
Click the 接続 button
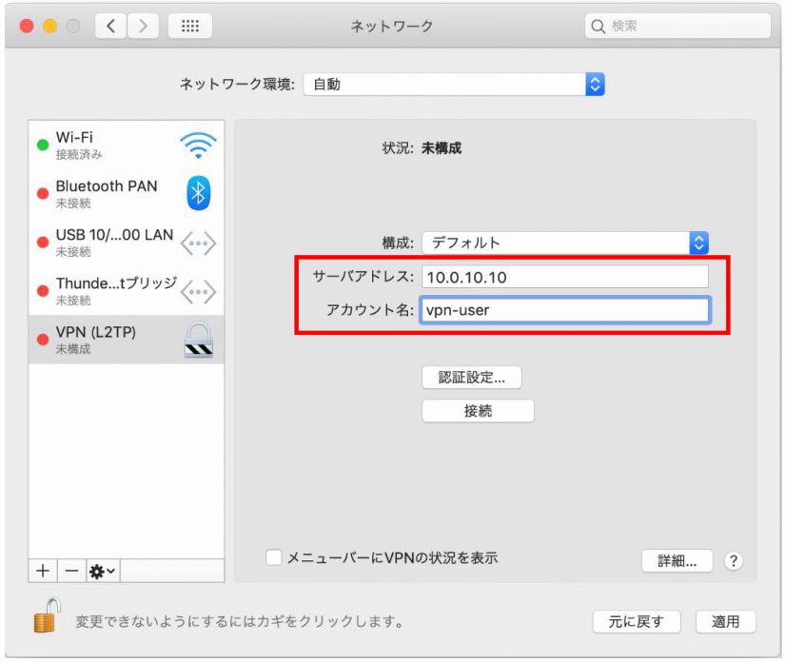[x=478, y=411]
